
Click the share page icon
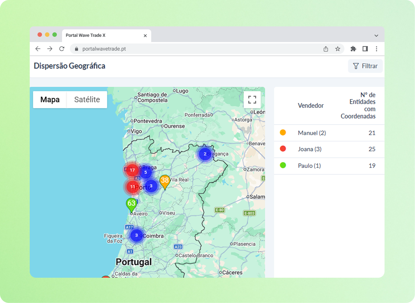click(326, 49)
